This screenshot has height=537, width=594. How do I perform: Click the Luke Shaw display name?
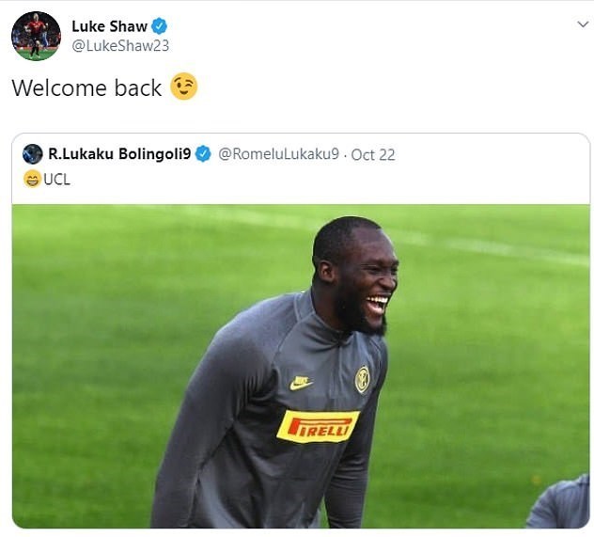(x=109, y=26)
